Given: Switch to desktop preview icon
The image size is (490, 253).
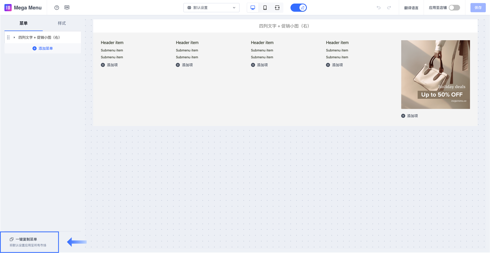Looking at the screenshot, I should pyautogui.click(x=253, y=8).
